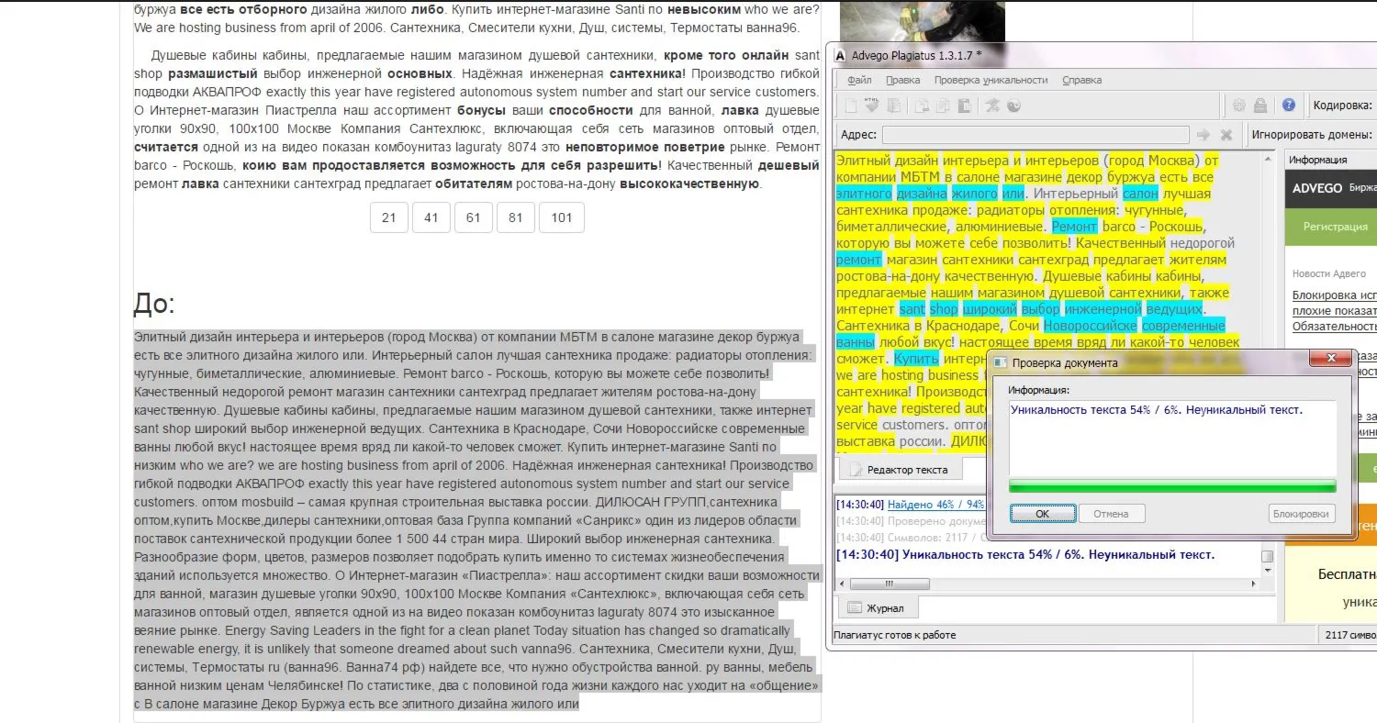The width and height of the screenshot is (1377, 723).
Task: Open help with the blue question icon
Action: pyautogui.click(x=1289, y=106)
